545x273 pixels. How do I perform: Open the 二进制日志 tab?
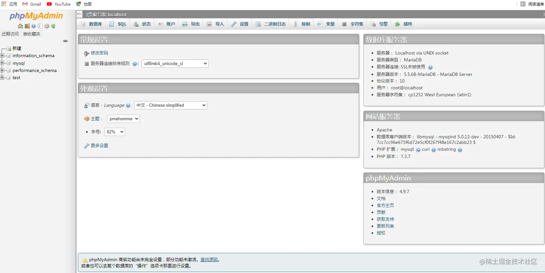click(x=271, y=24)
